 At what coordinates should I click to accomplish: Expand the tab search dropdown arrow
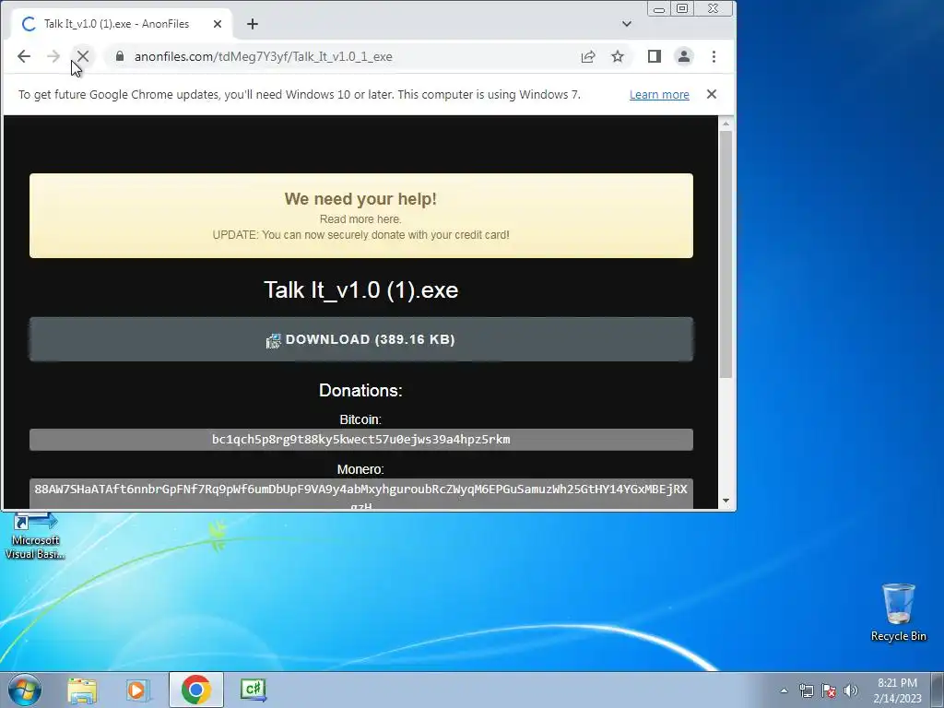click(626, 24)
